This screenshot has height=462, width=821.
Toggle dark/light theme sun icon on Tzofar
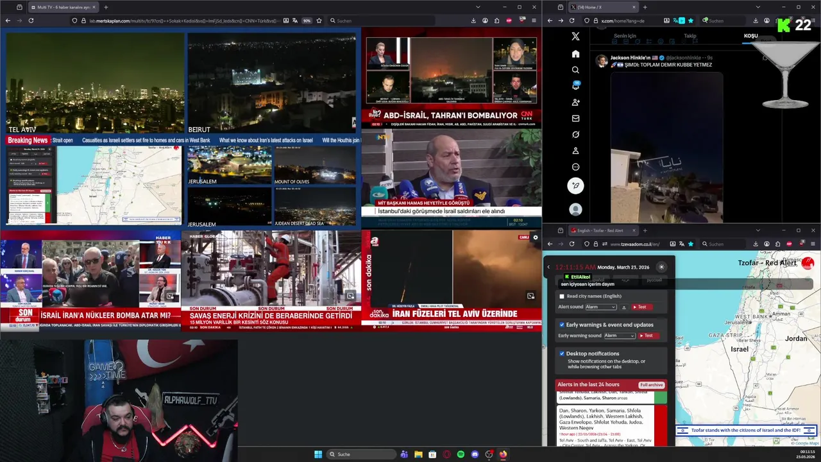tap(661, 267)
